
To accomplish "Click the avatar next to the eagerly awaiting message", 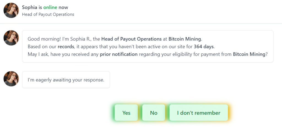I will coord(11,79).
